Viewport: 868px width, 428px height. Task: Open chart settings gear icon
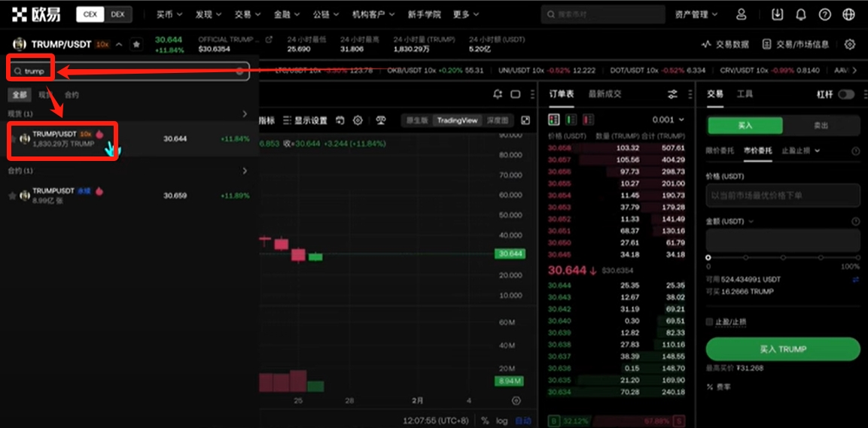(x=358, y=120)
